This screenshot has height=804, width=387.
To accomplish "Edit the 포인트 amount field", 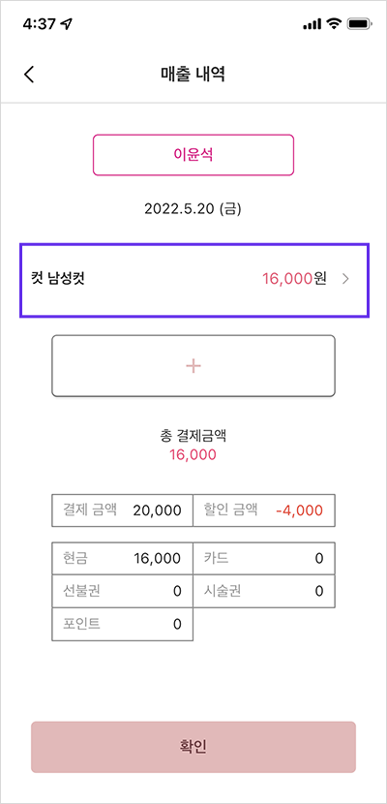I will coord(122,624).
